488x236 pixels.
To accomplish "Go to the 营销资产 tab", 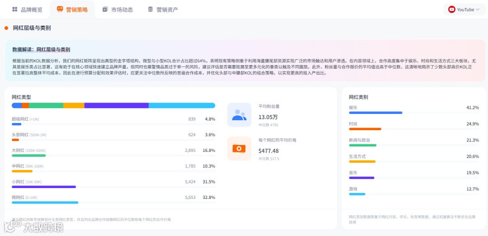I will pyautogui.click(x=163, y=9).
